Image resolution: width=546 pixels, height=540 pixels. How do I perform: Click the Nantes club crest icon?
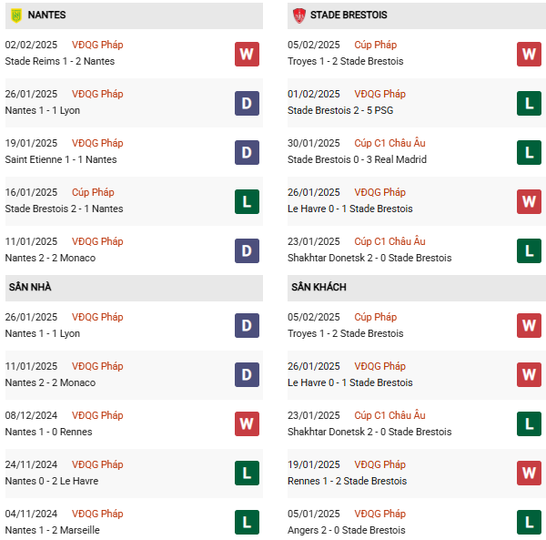(15, 15)
